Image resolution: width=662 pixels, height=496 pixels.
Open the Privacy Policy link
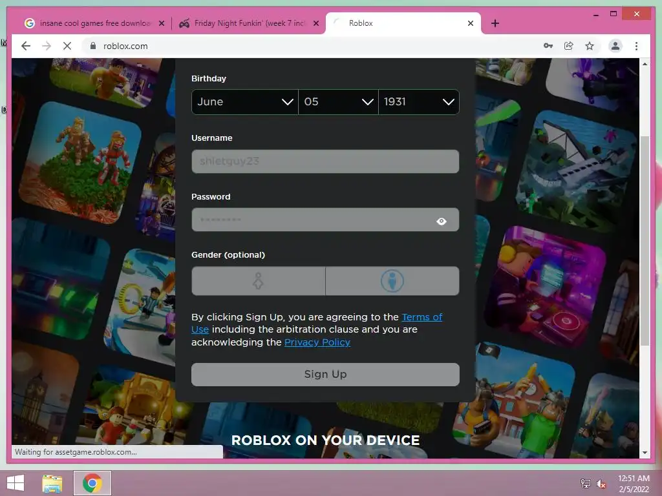[x=317, y=342]
